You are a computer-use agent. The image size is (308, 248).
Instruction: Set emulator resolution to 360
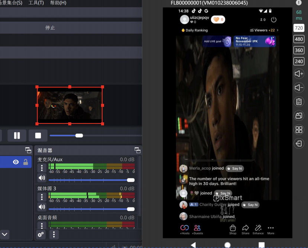tap(299, 50)
